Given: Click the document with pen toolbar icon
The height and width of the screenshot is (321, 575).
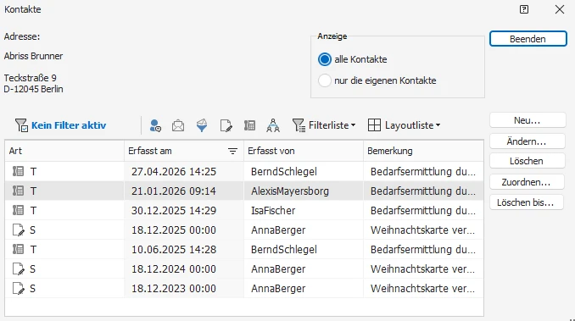Looking at the screenshot, I should 226,125.
